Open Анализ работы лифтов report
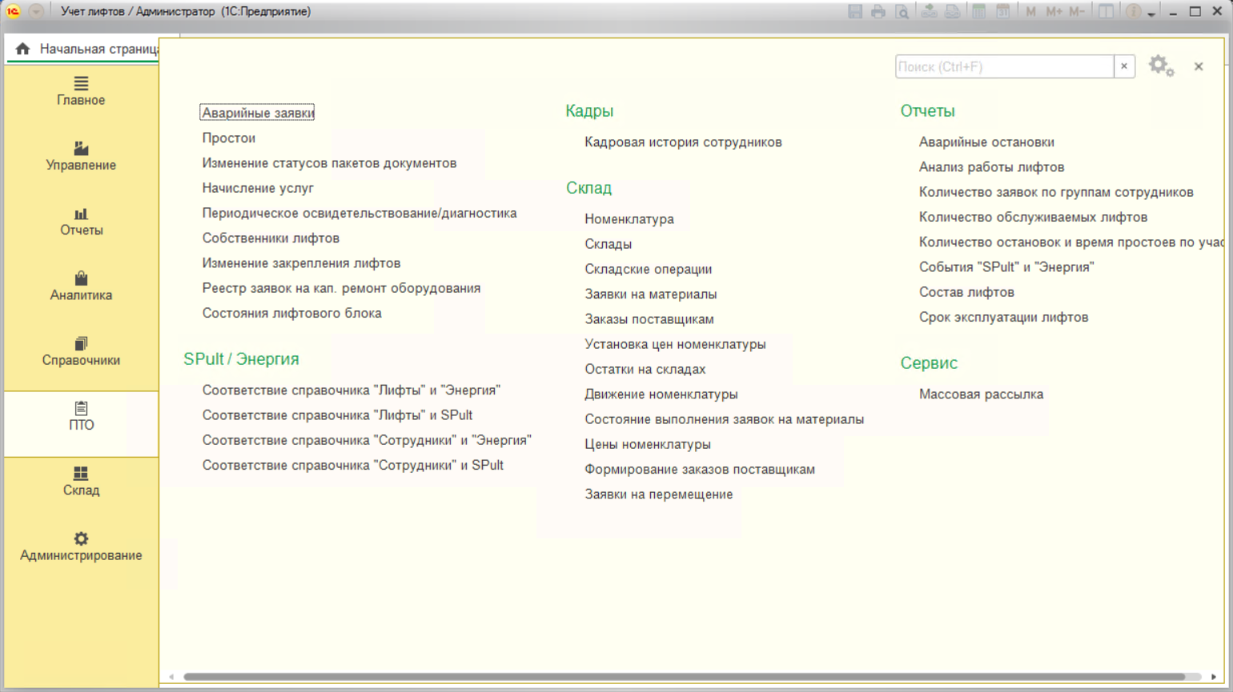 pos(991,166)
